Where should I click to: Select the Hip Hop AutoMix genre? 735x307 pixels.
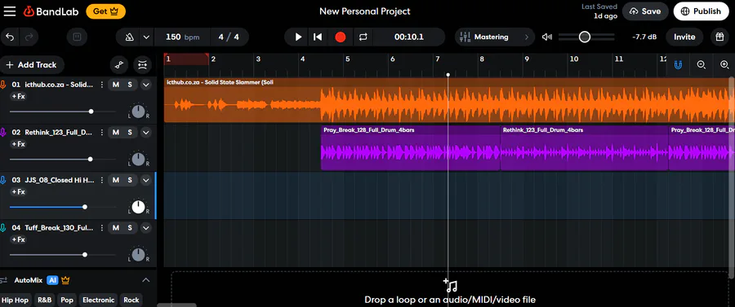15,300
